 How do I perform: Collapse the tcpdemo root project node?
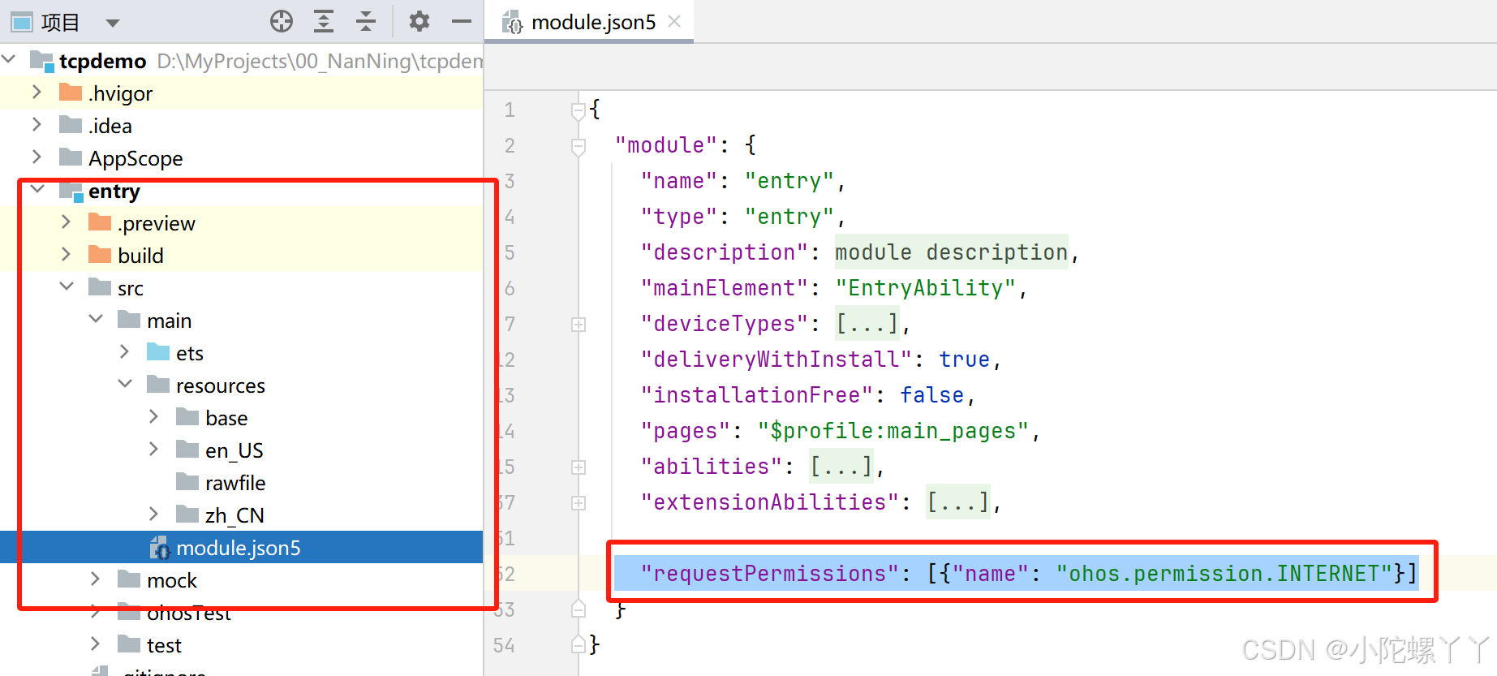click(x=9, y=59)
